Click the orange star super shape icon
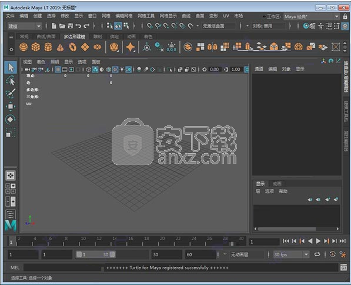This screenshot has height=285, width=351. tap(131, 47)
